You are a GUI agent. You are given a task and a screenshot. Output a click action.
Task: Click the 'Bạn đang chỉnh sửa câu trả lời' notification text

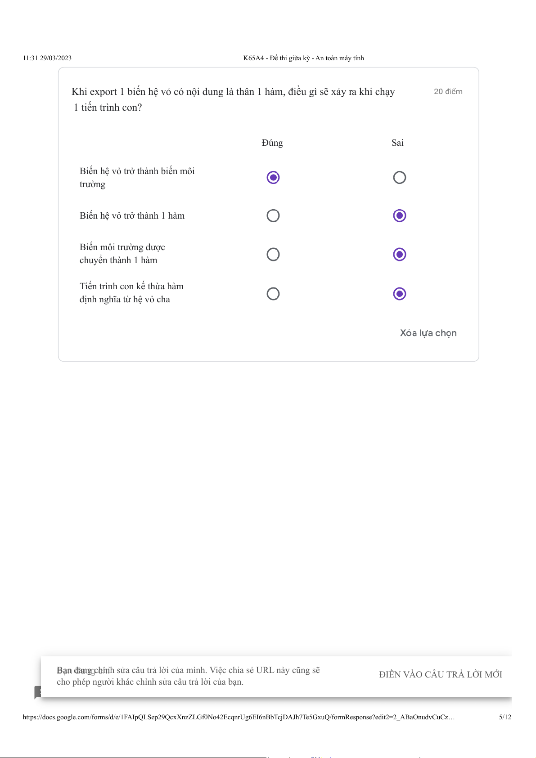[188, 676]
